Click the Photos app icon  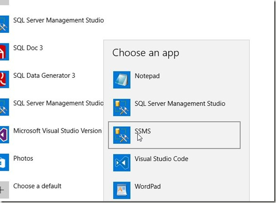4,162
